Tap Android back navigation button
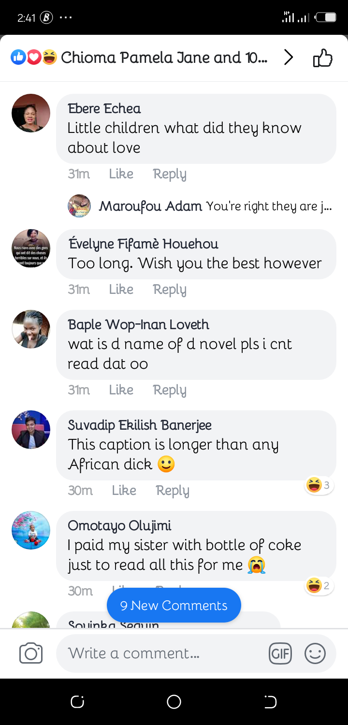The image size is (348, 725). point(270,701)
